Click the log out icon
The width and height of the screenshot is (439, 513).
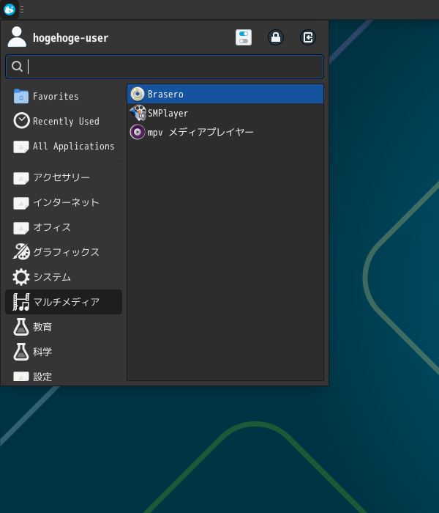308,37
